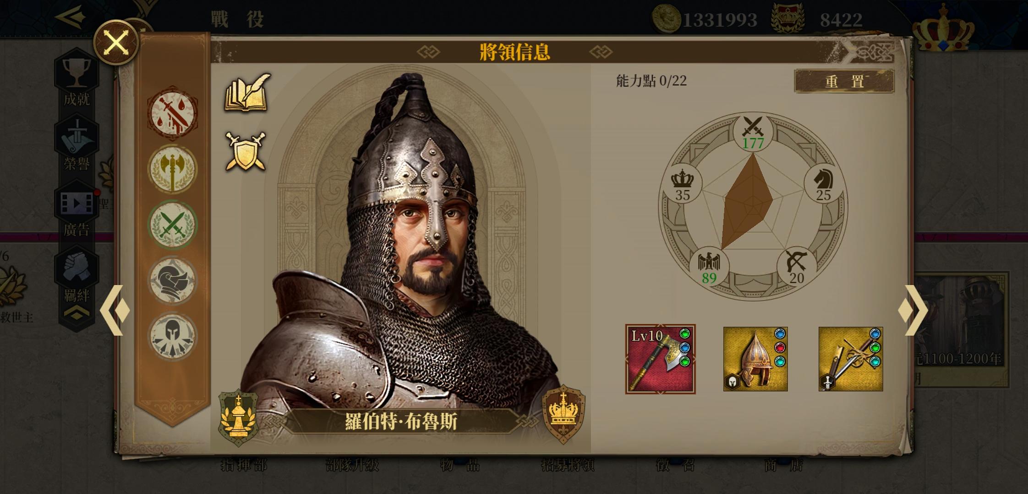1028x494 pixels.
Task: Select the golden battle axe skill icon
Action: coord(173,168)
